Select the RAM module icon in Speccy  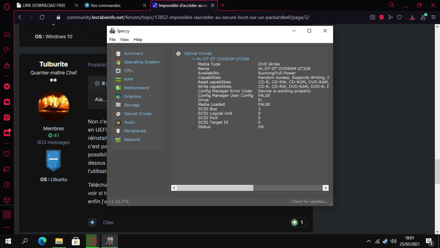[x=118, y=79]
